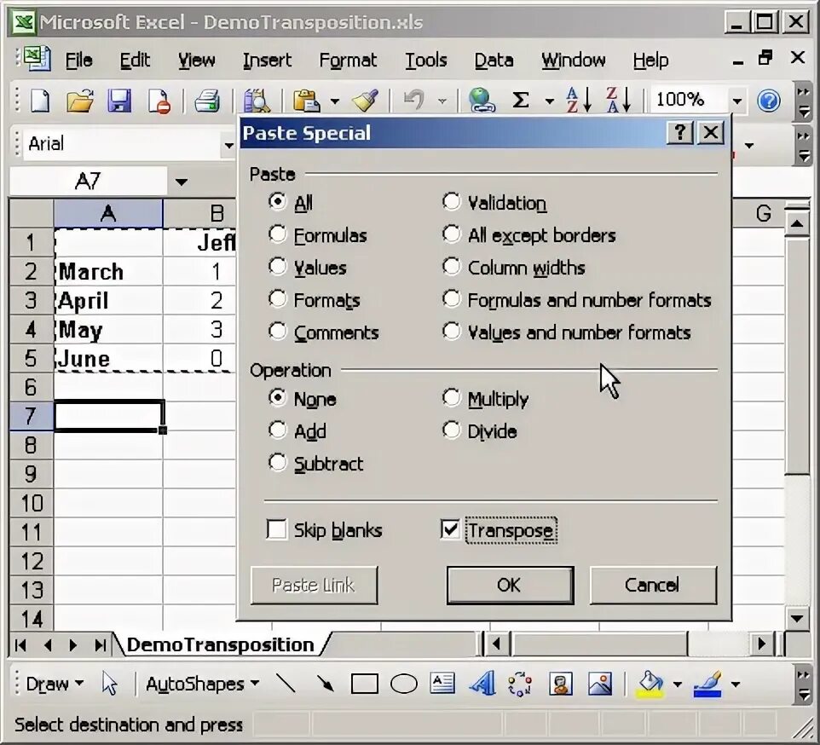Switch to the DemoTransposition sheet tab

[220, 644]
